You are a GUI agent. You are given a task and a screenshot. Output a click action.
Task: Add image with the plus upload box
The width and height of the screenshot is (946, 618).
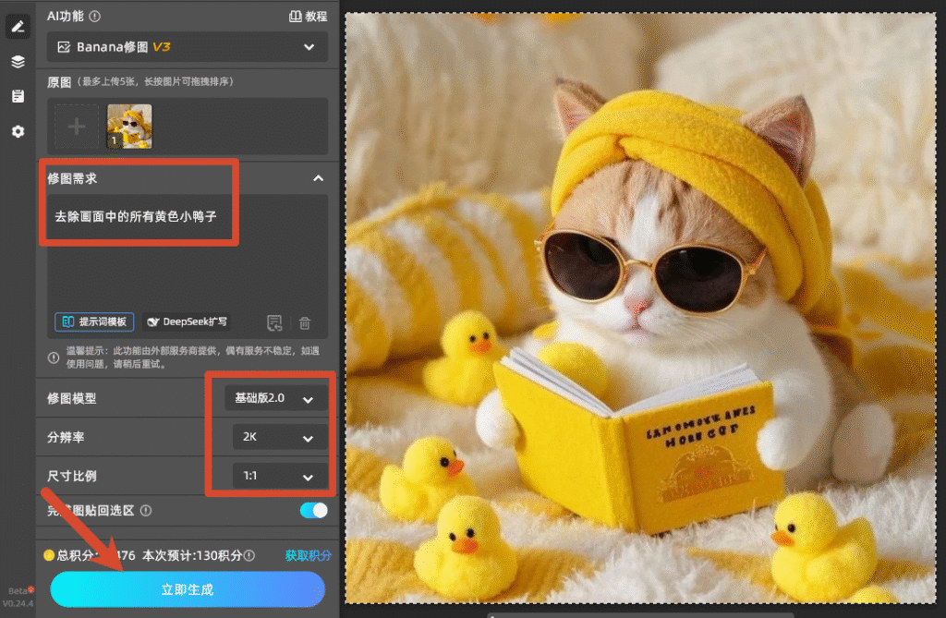(76, 127)
